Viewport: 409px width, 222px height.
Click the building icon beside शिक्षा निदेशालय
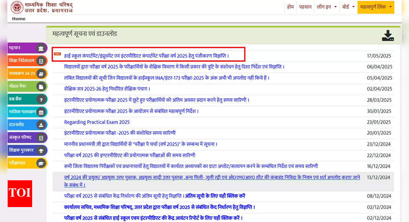(x=41, y=61)
